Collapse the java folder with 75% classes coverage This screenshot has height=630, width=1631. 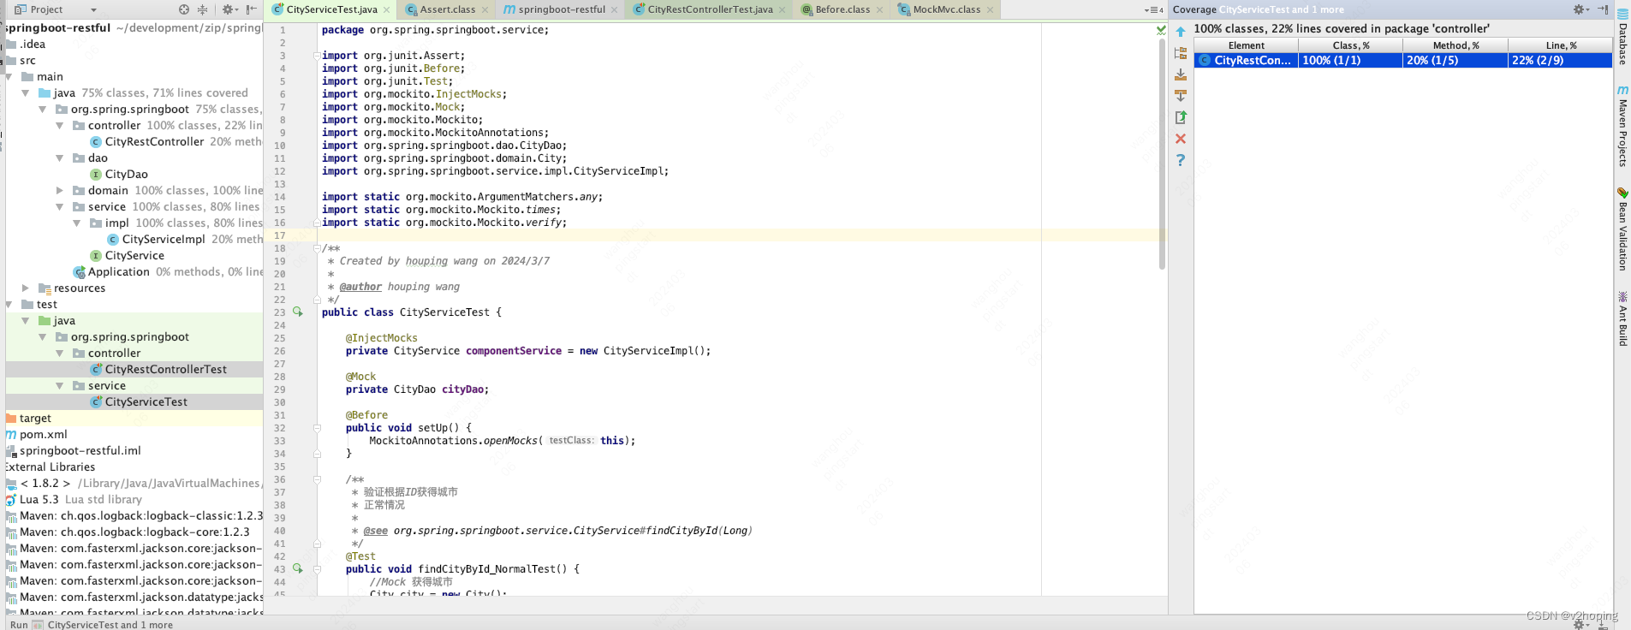(26, 93)
